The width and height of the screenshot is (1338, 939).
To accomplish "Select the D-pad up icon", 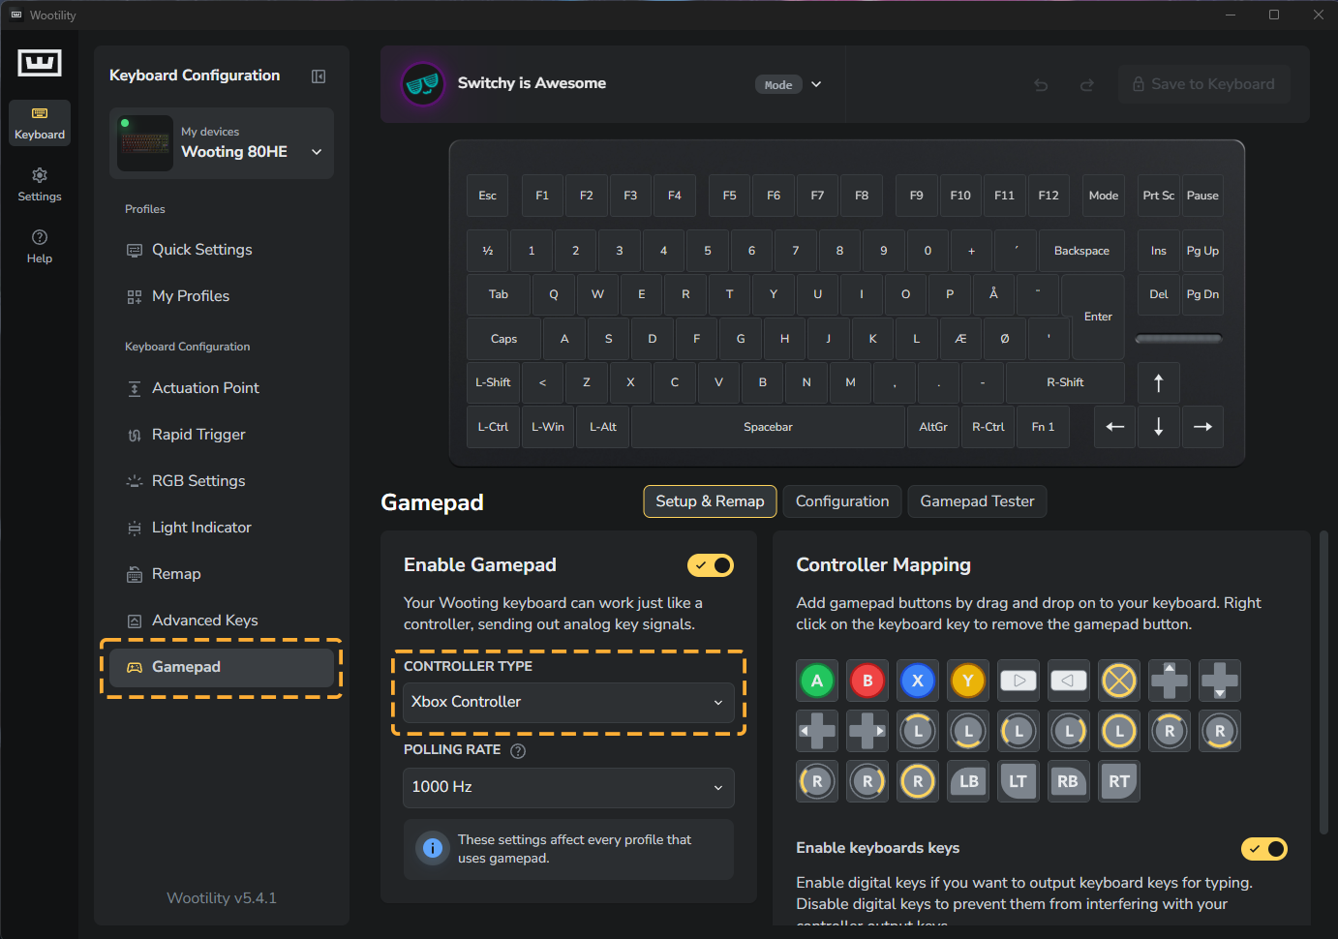I will click(x=1170, y=681).
